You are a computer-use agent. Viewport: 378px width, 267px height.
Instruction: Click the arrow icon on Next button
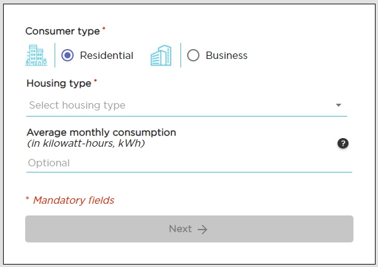pos(202,229)
